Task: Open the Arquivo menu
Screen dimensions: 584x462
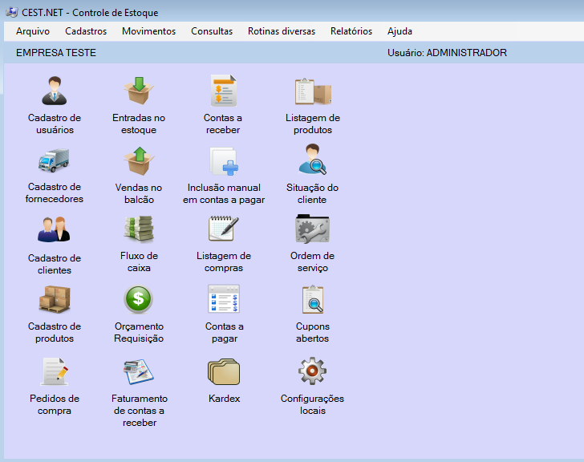Action: [33, 31]
